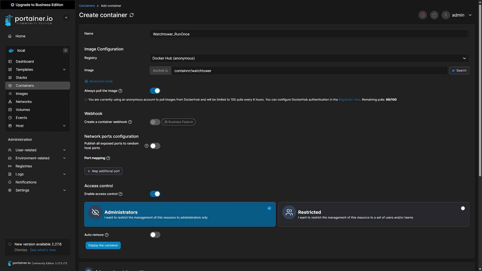Click help icon next to Auto remove
Screen dimensions: 482x271
[x=107, y=235]
